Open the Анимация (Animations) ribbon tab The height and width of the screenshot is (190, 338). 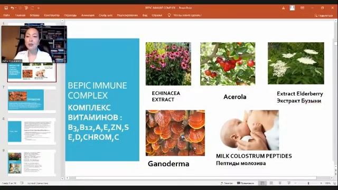88,15
